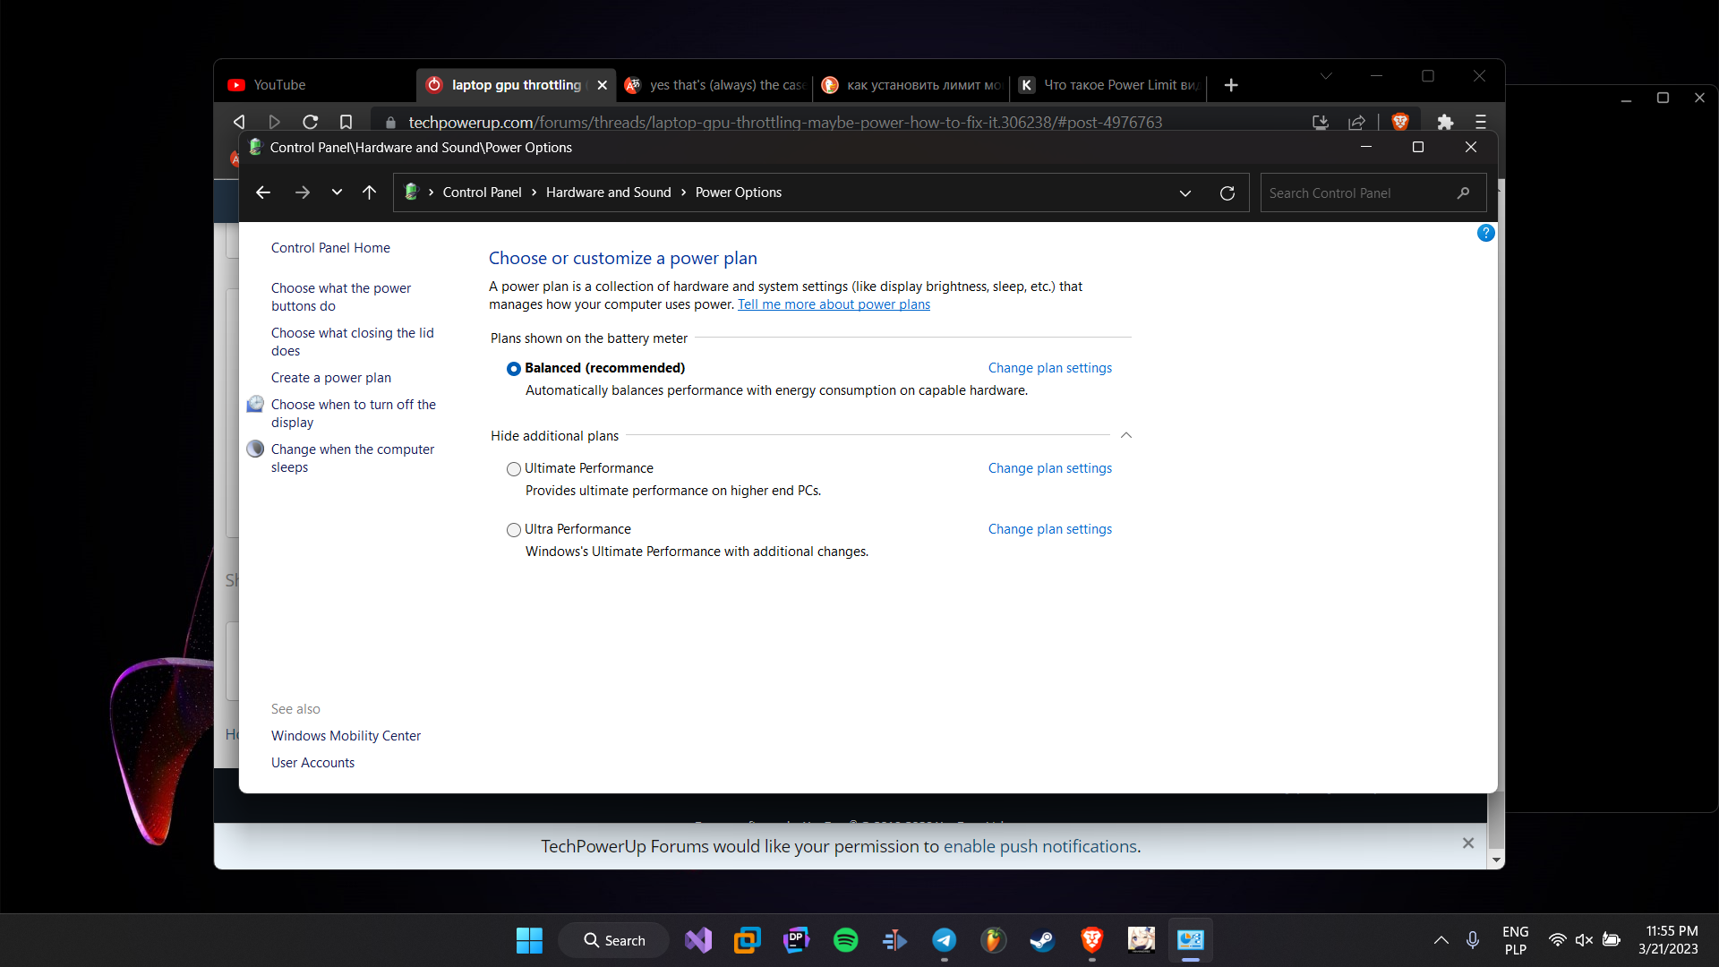Click the install app icon in address bar
The image size is (1719, 967).
click(1321, 122)
